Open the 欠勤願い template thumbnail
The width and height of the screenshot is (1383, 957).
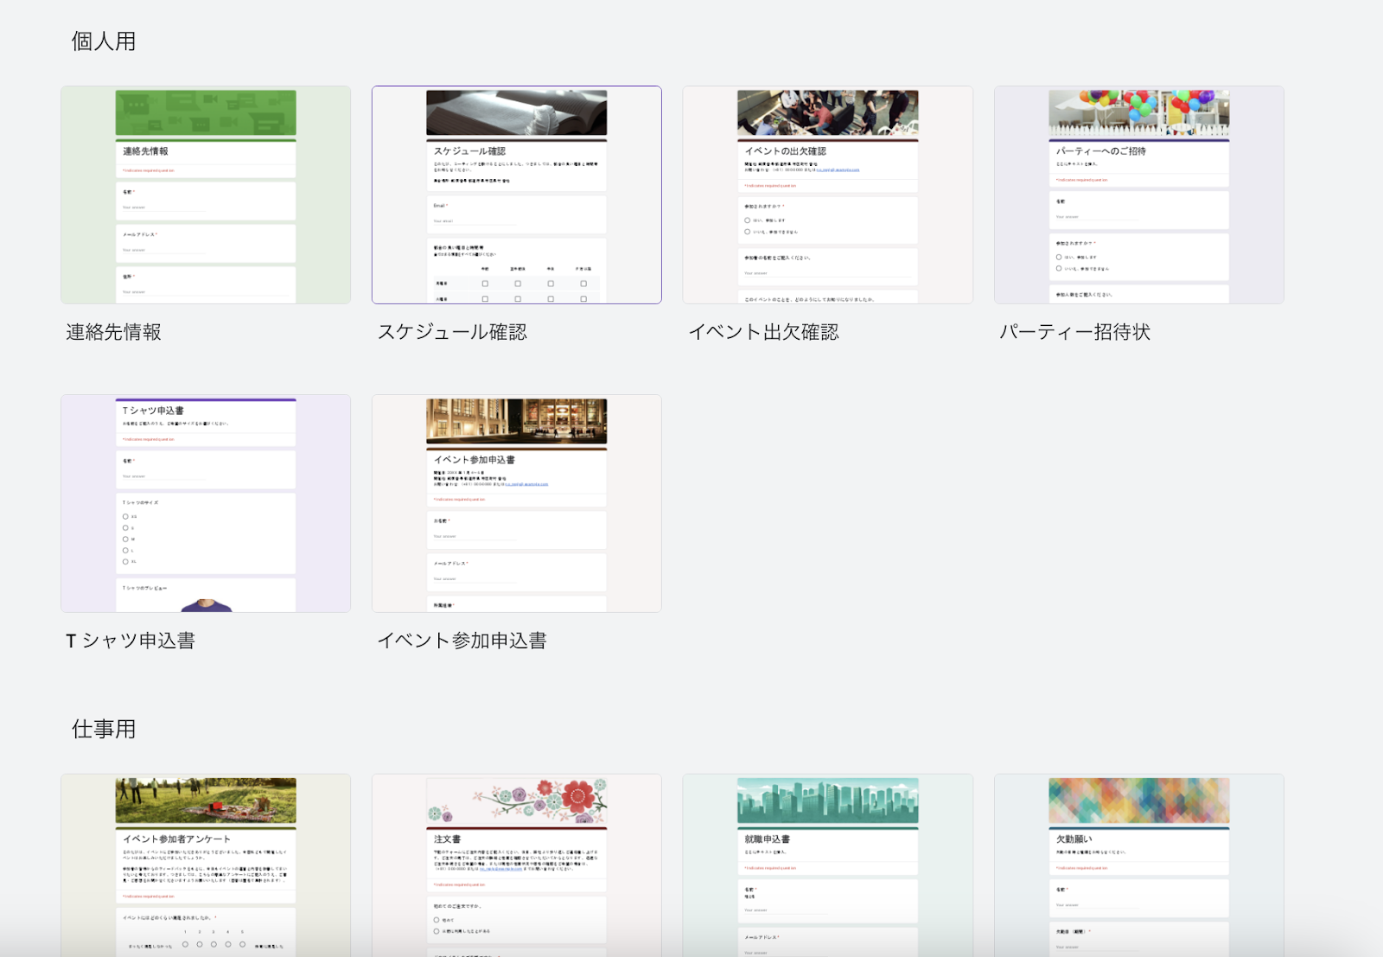point(1138,864)
